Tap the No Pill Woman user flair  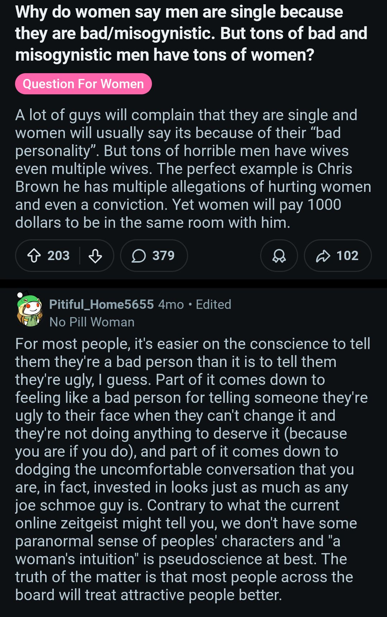pyautogui.click(x=92, y=322)
